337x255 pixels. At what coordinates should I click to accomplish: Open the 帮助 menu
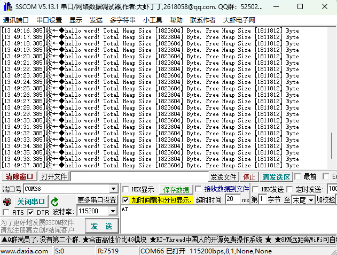(x=176, y=20)
